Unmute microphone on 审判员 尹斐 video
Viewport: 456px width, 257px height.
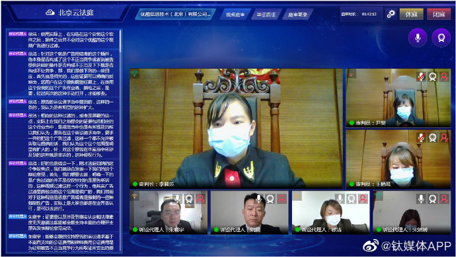point(421,77)
